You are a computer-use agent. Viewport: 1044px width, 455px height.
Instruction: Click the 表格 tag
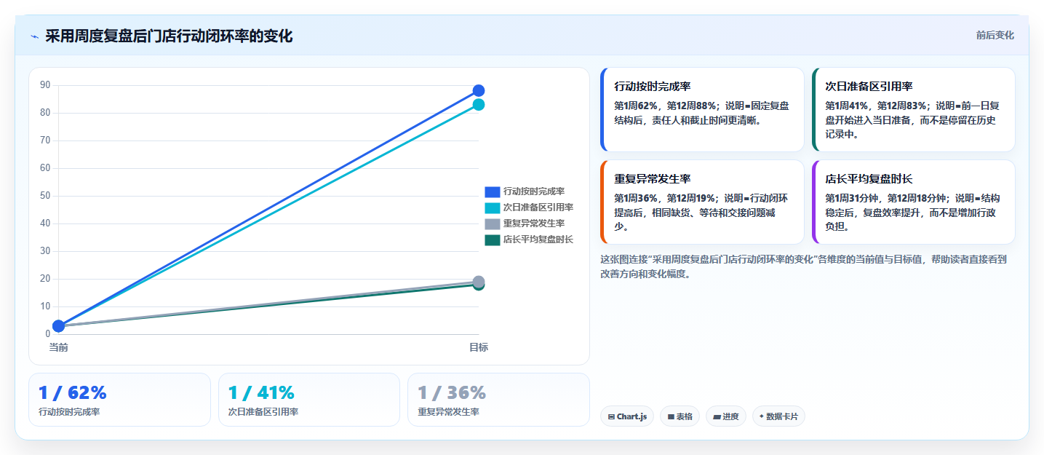coord(680,416)
